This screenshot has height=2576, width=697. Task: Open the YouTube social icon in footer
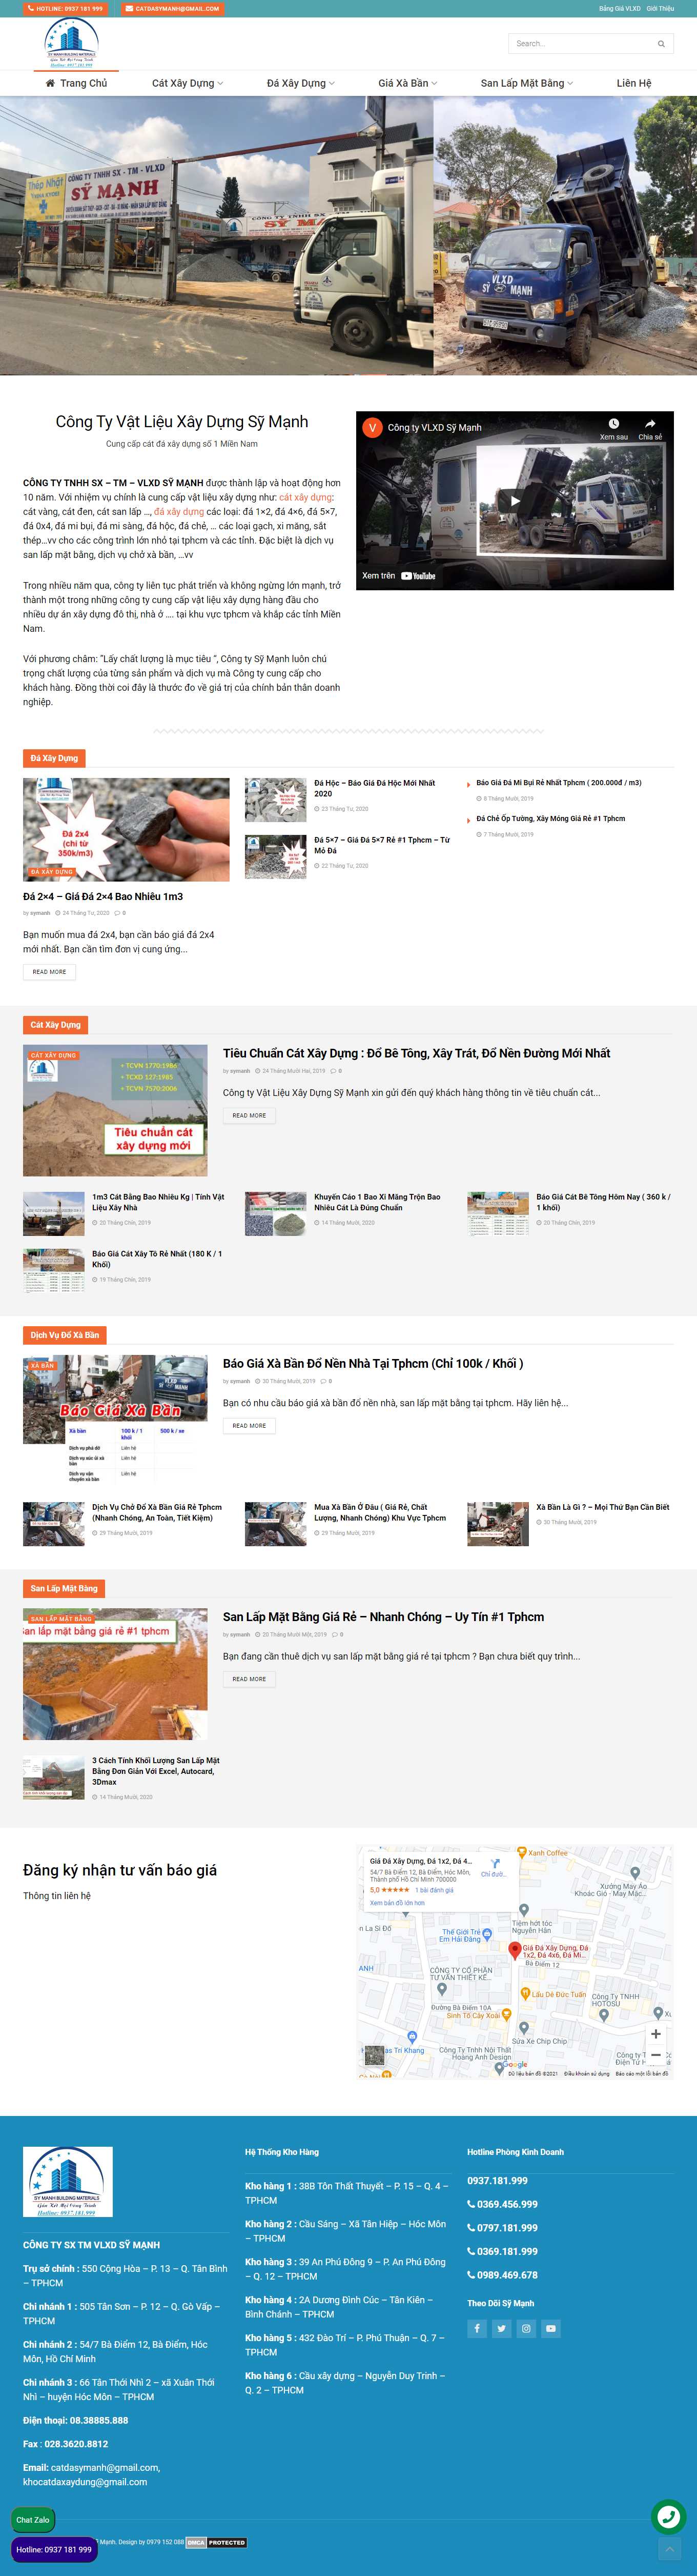click(551, 2329)
